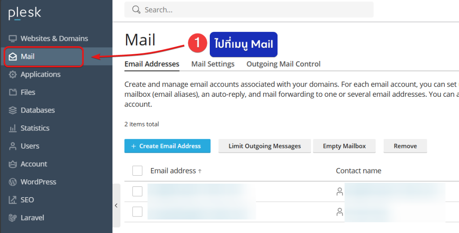The height and width of the screenshot is (233, 459).
Task: Click the Statistics bar chart icon
Action: [13, 128]
